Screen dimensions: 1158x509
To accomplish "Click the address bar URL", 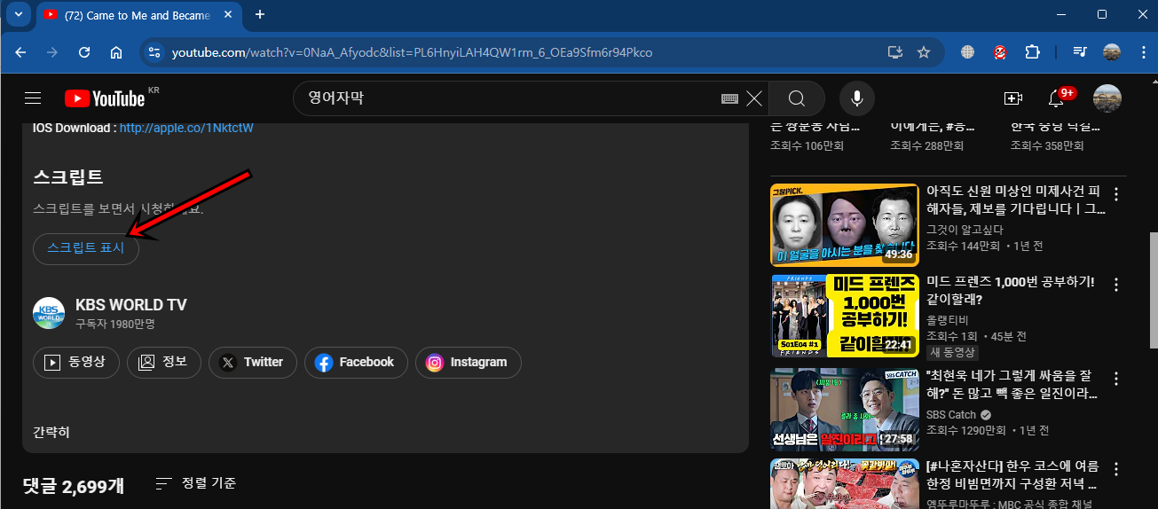I will (x=412, y=52).
